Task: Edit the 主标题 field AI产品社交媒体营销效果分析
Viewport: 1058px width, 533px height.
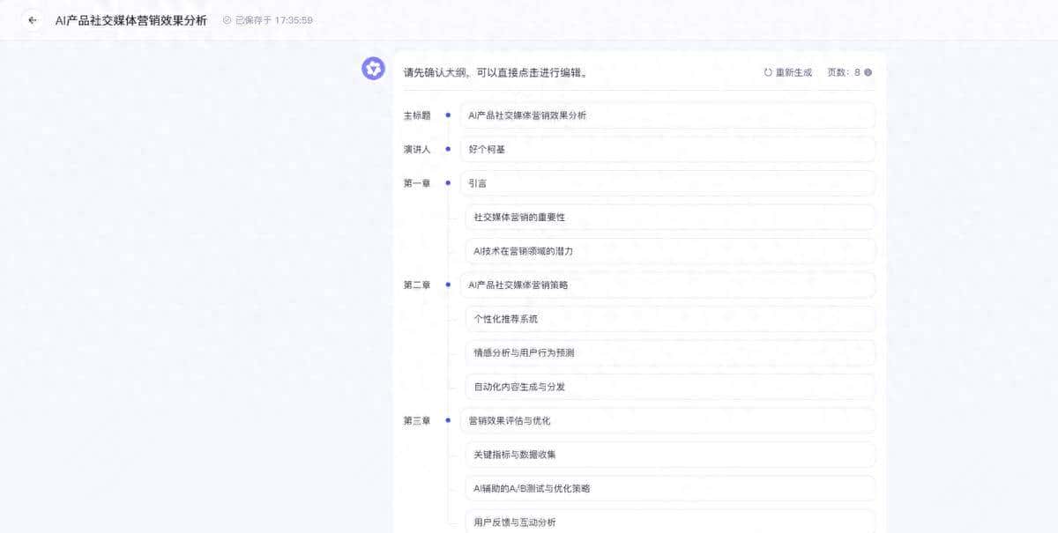Action: [670, 115]
